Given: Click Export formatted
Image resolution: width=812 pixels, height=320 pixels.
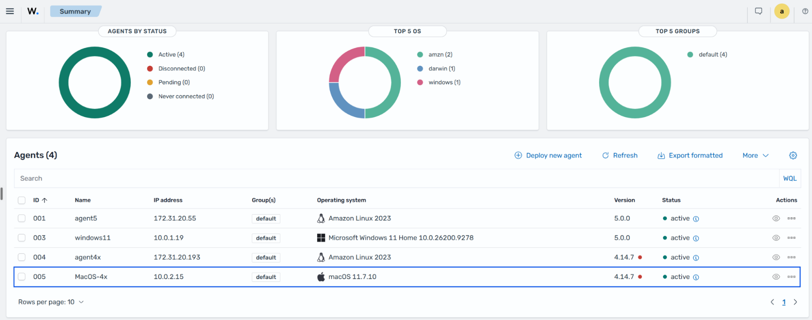Looking at the screenshot, I should coord(690,155).
